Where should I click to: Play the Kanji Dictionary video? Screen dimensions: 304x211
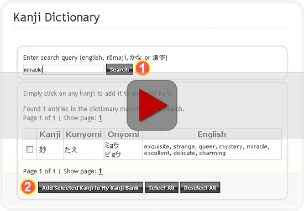(x=152, y=105)
